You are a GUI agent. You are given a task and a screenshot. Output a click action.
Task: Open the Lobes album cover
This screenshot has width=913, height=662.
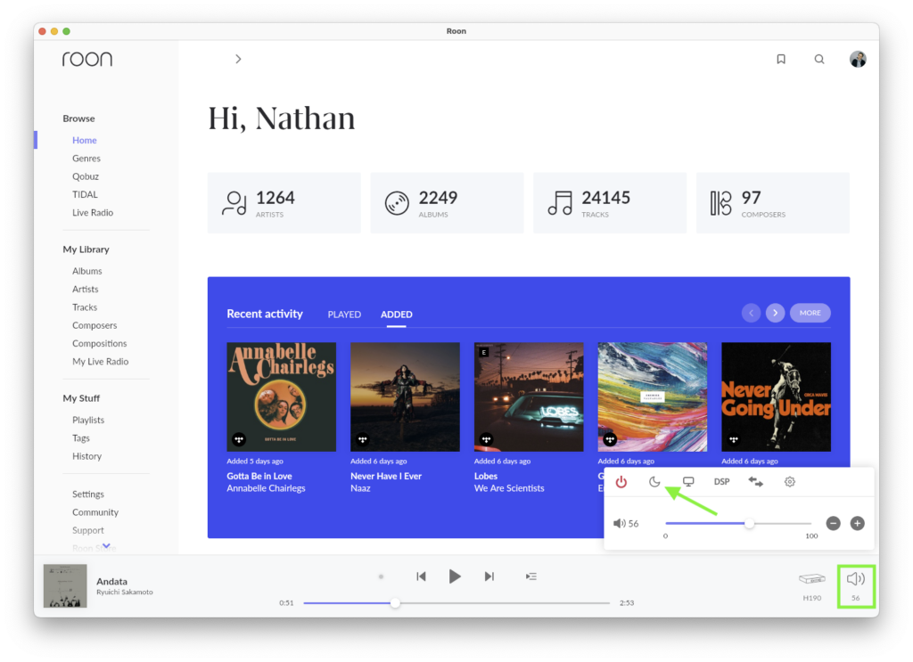coord(529,396)
